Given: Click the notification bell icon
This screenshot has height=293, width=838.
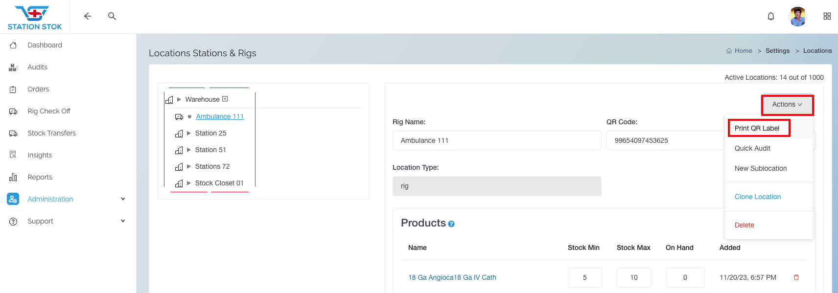Looking at the screenshot, I should (771, 16).
